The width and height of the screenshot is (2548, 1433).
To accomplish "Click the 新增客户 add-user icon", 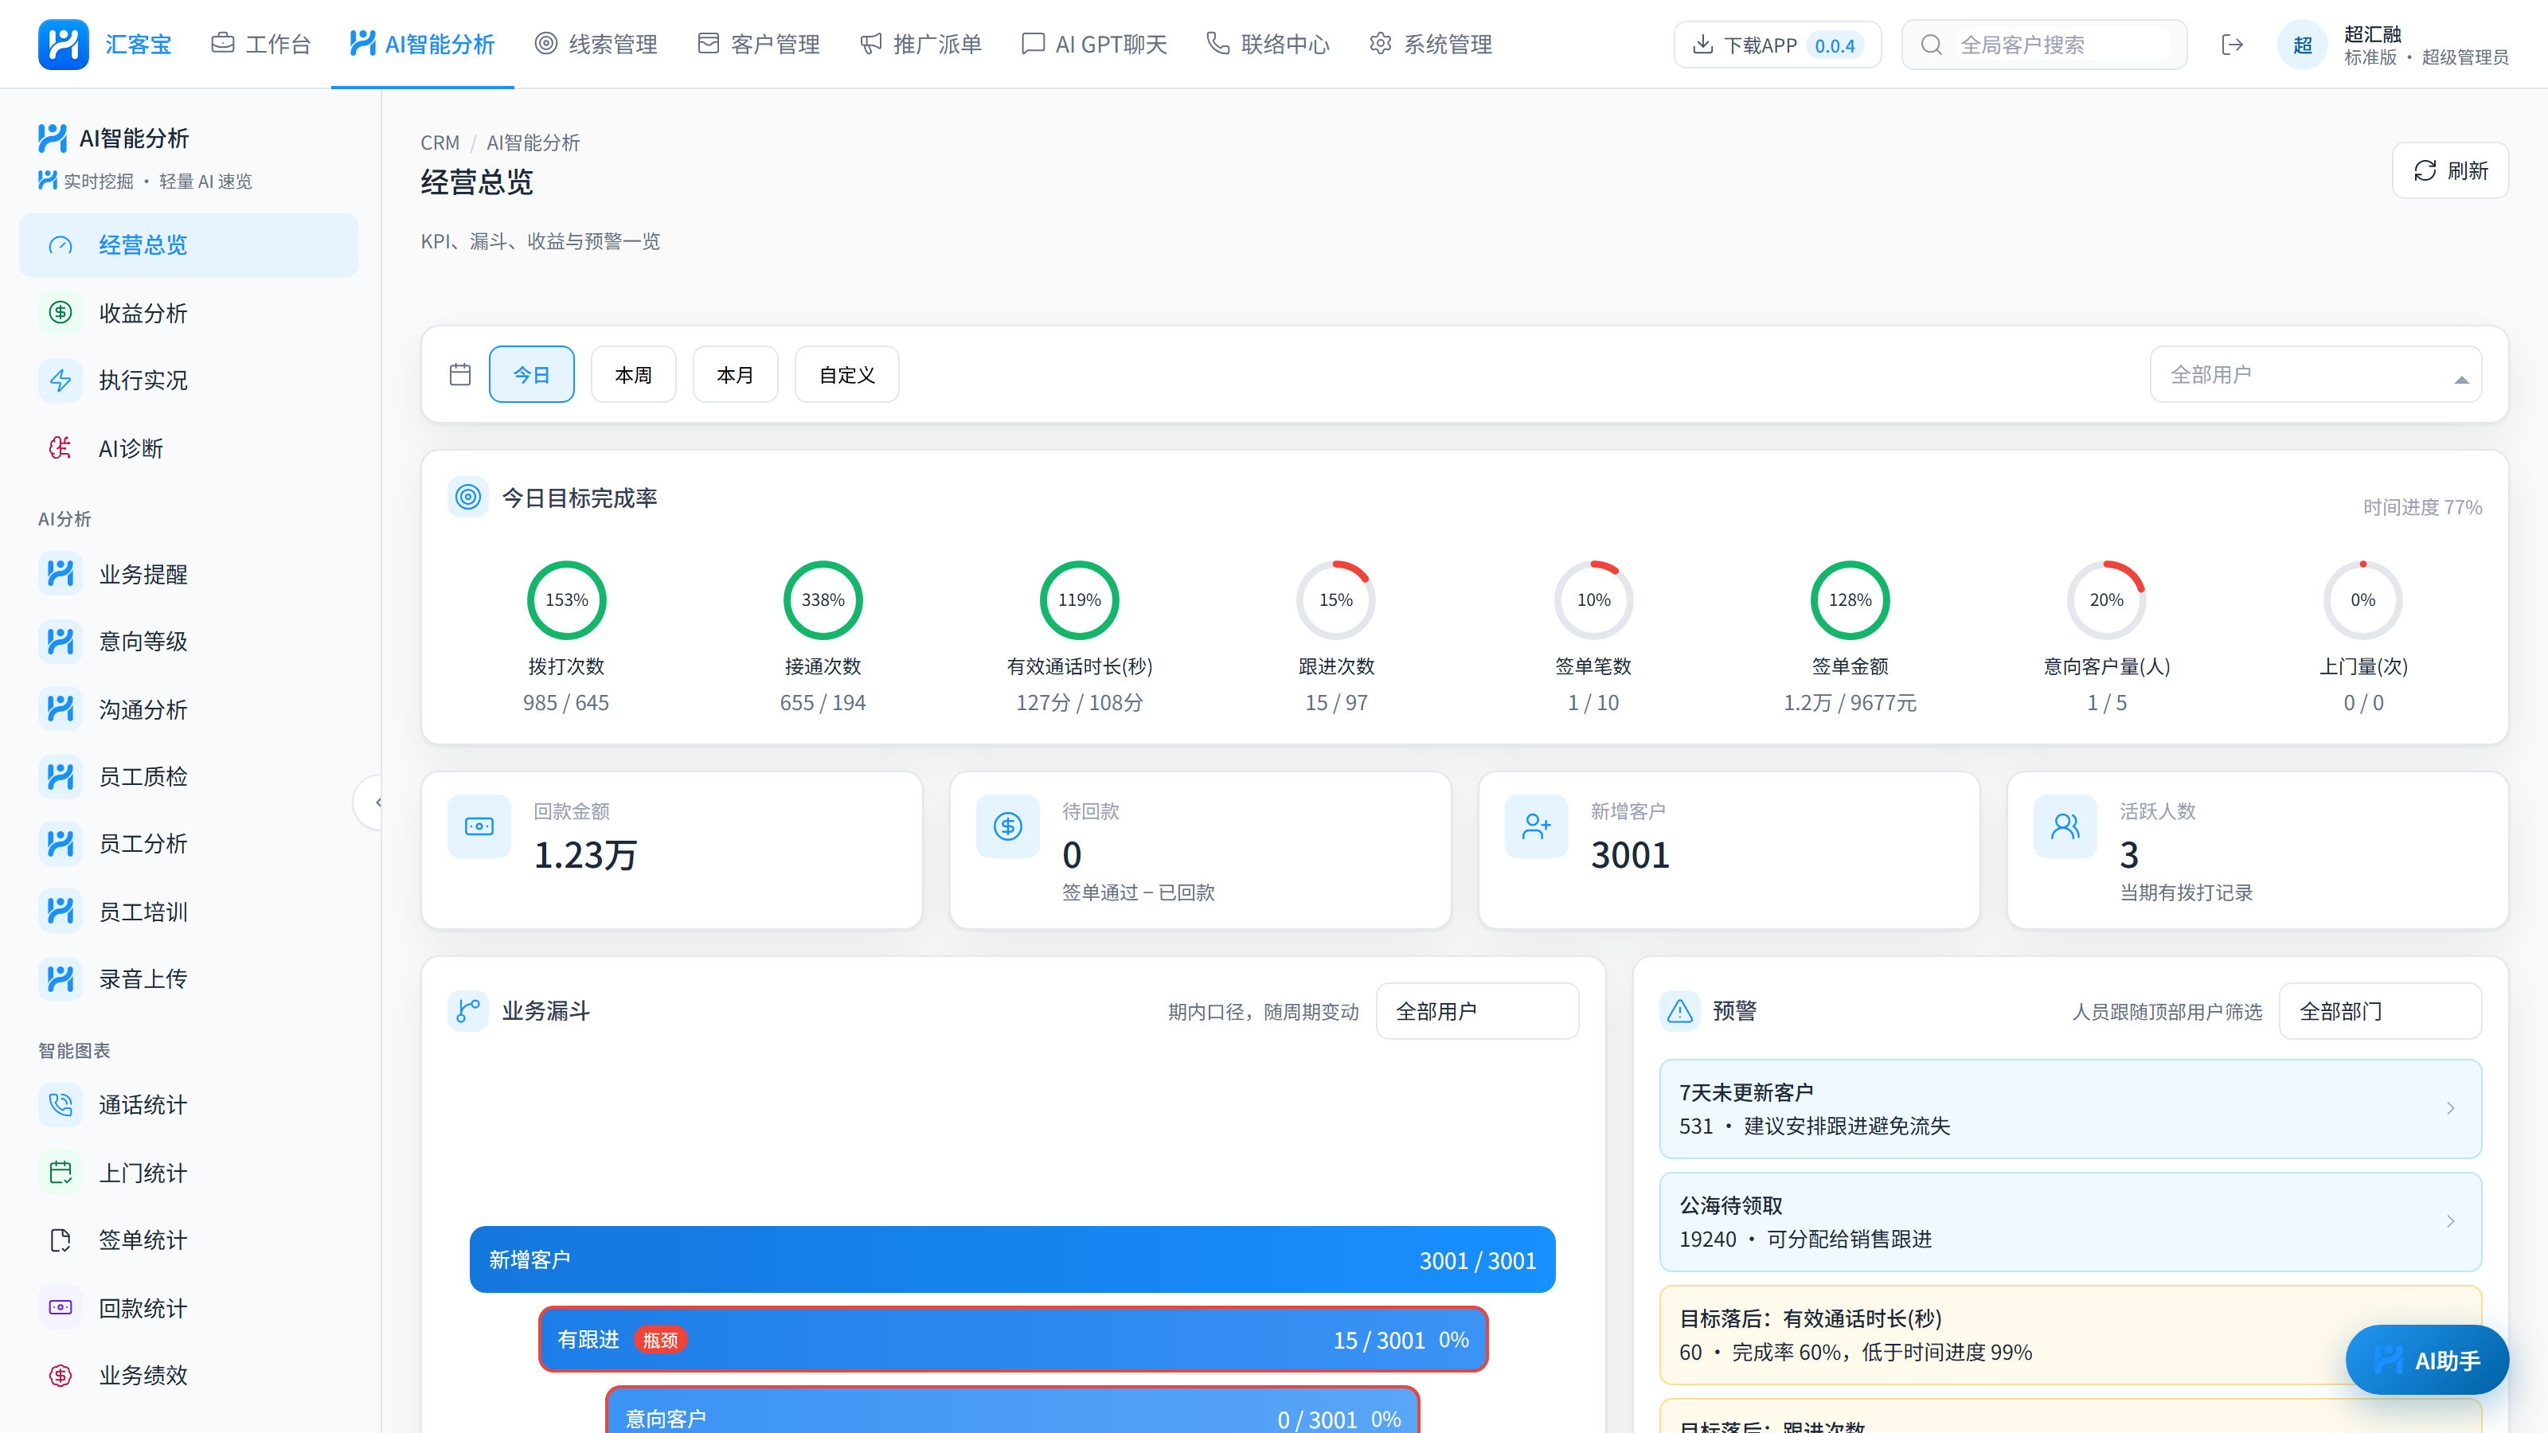I will pos(1537,827).
